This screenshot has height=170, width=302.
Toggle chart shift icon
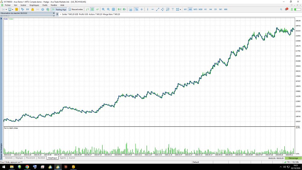pos(125,9)
